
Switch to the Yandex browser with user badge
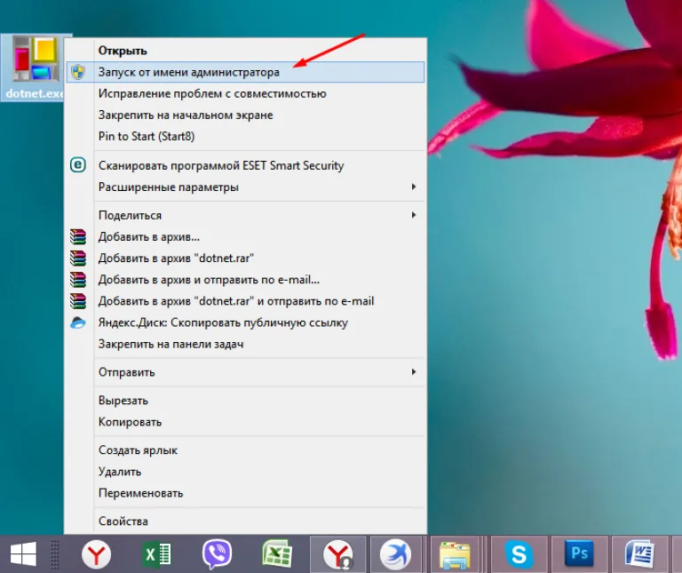(x=338, y=554)
